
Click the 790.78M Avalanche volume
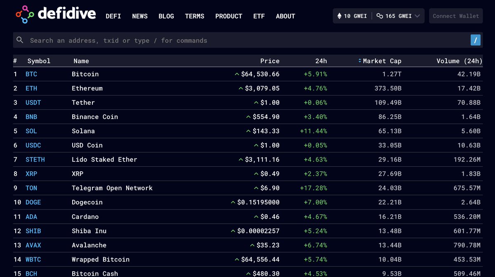[467, 245]
